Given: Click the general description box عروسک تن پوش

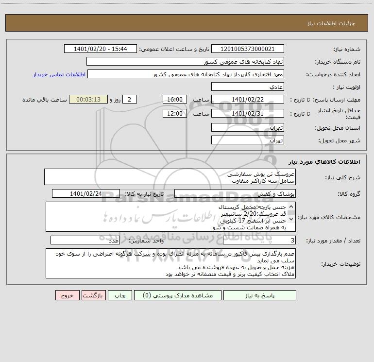Looking at the screenshot, I should tap(170, 177).
